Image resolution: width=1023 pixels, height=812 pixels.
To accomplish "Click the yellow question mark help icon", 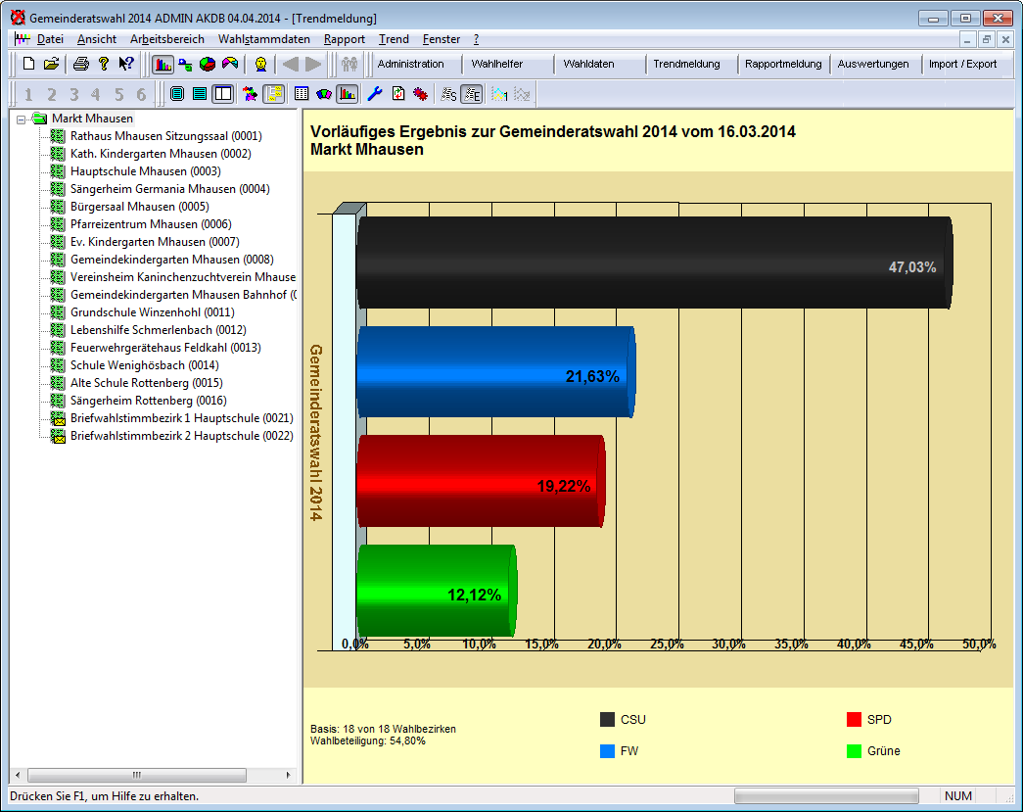I will pos(103,65).
